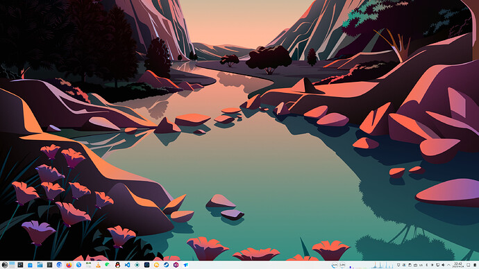Expand hidden system tray icons arrow

click(448, 265)
